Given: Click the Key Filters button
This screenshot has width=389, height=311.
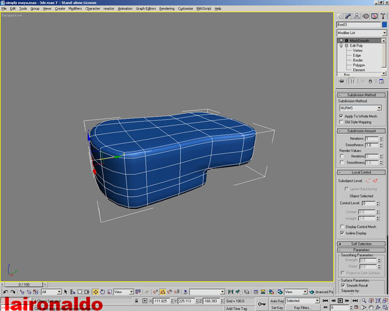Looking at the screenshot, I should pyautogui.click(x=302, y=307).
